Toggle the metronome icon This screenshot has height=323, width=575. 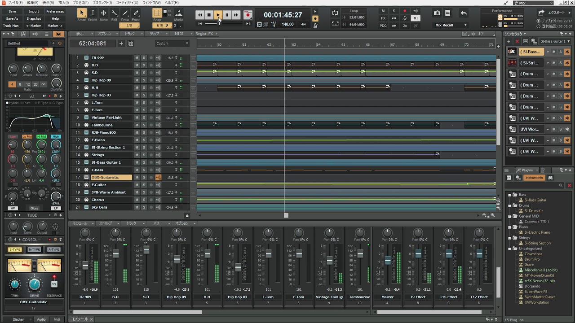tap(315, 25)
